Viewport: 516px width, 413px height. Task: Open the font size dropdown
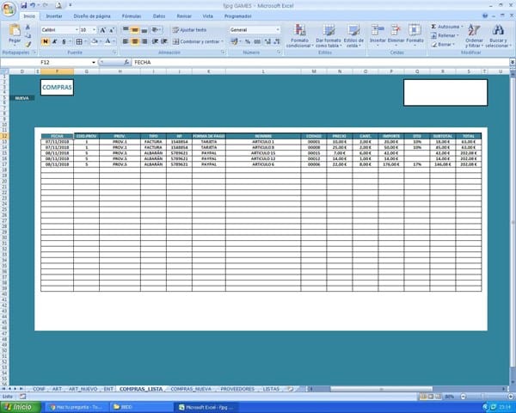(x=94, y=30)
